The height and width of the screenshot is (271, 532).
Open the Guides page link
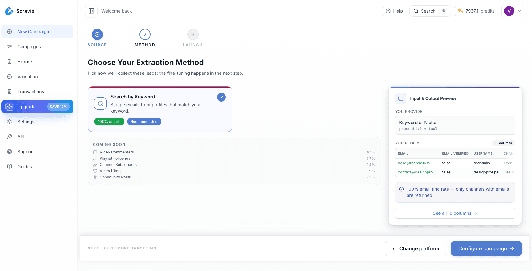point(38,167)
